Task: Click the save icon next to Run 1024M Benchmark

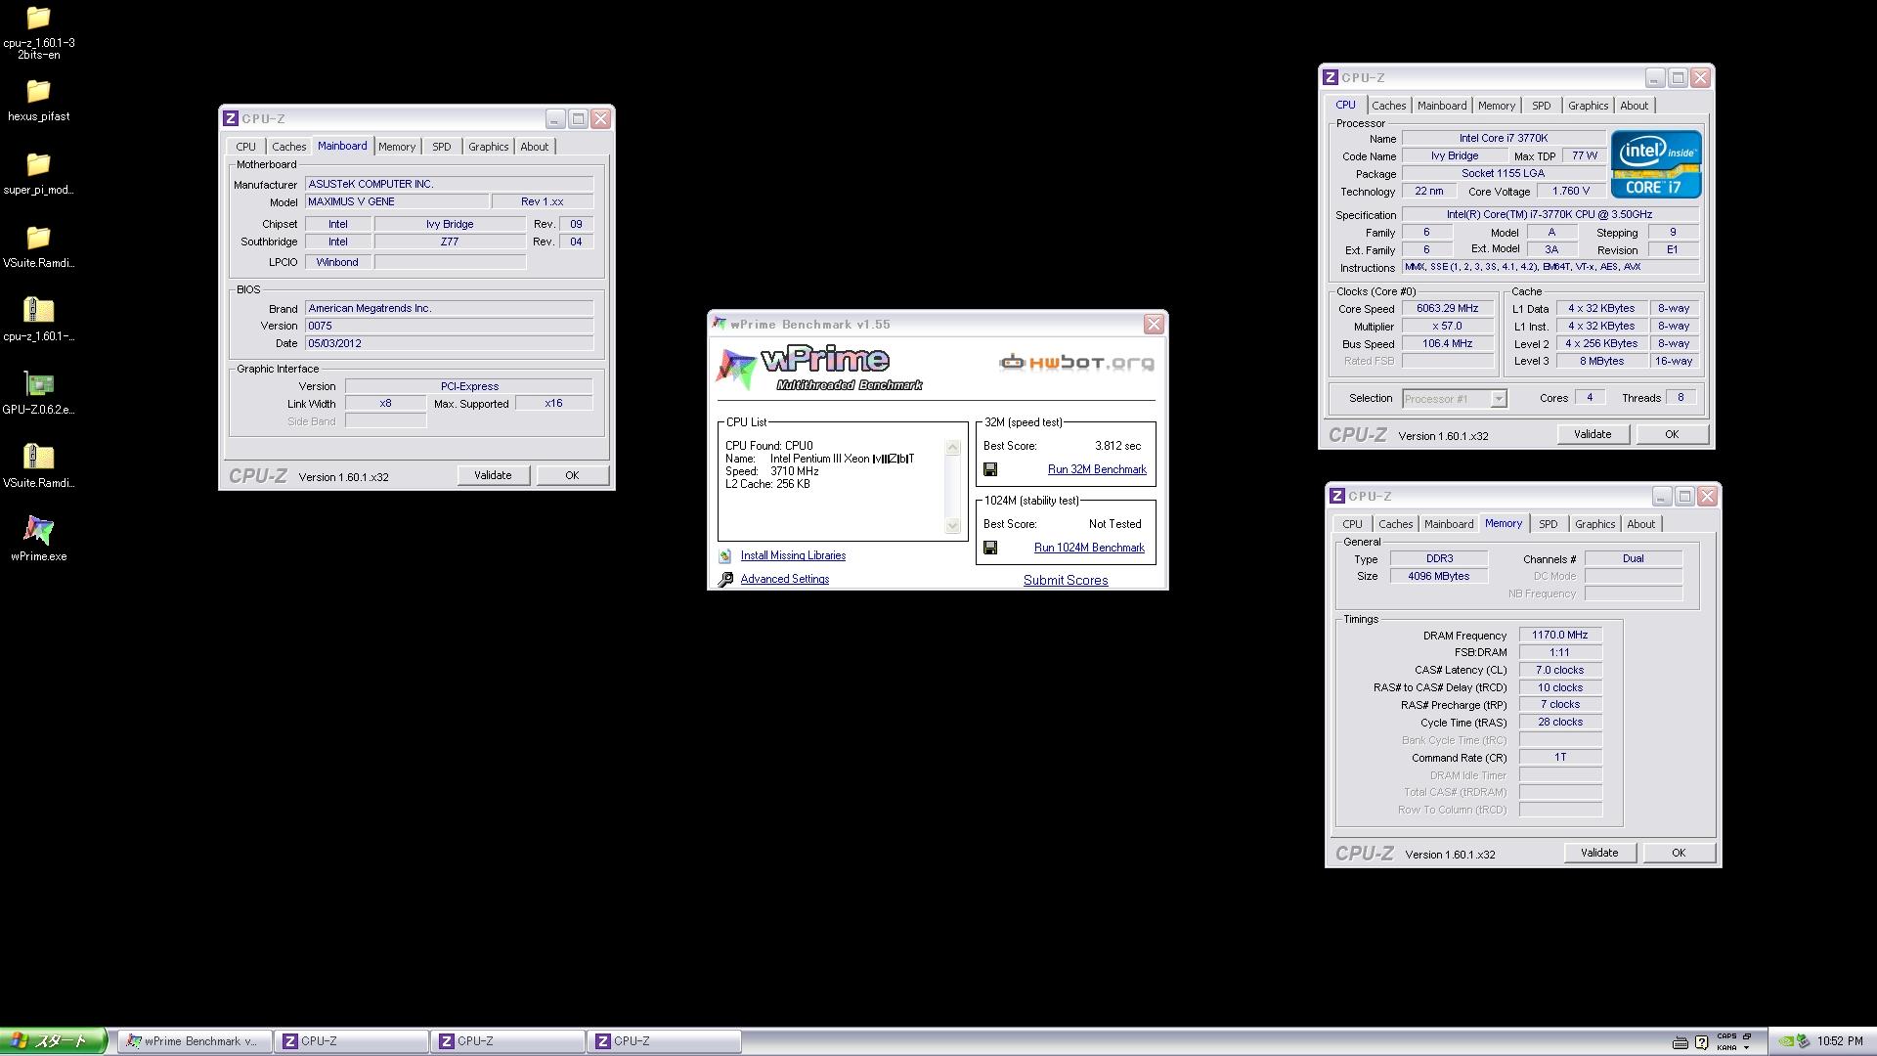Action: coord(990,548)
